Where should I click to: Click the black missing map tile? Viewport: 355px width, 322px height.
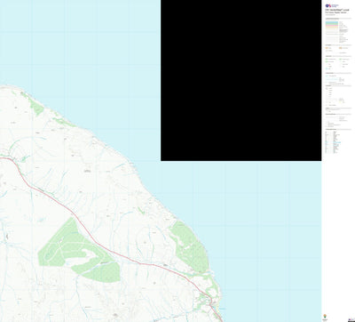(x=241, y=80)
